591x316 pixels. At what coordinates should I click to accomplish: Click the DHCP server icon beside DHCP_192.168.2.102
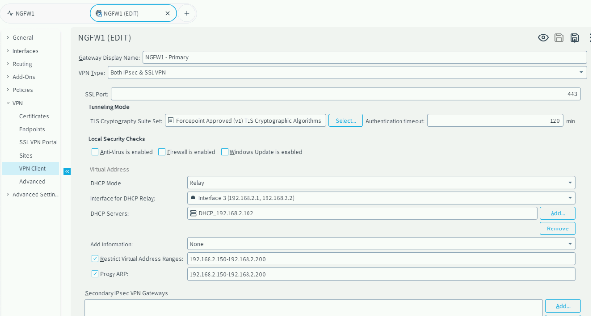pyautogui.click(x=193, y=213)
